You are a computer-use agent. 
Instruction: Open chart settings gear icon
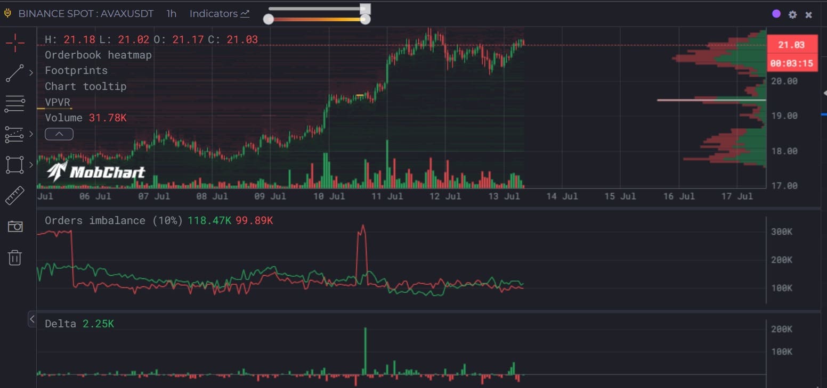pyautogui.click(x=792, y=14)
